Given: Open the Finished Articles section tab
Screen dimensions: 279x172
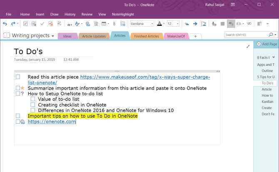Looking at the screenshot, I should [147, 36].
